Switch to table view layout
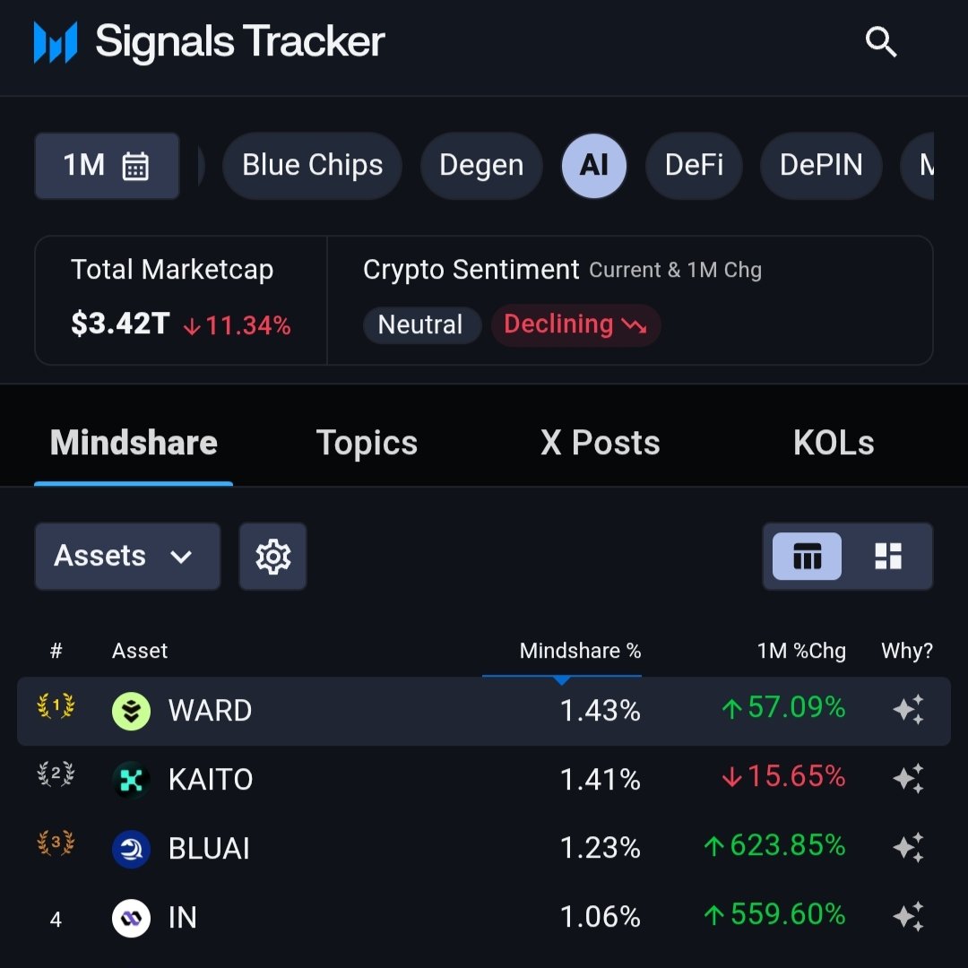Viewport: 968px width, 968px height. pos(807,557)
